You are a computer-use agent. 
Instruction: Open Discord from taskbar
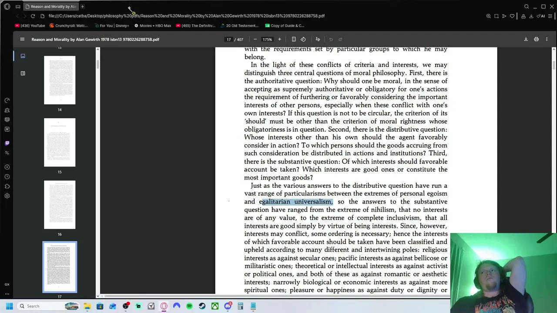228,306
